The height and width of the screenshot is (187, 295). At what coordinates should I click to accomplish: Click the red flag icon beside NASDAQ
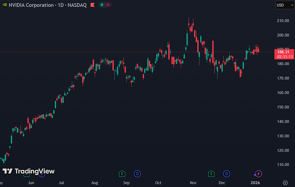coord(93,5)
